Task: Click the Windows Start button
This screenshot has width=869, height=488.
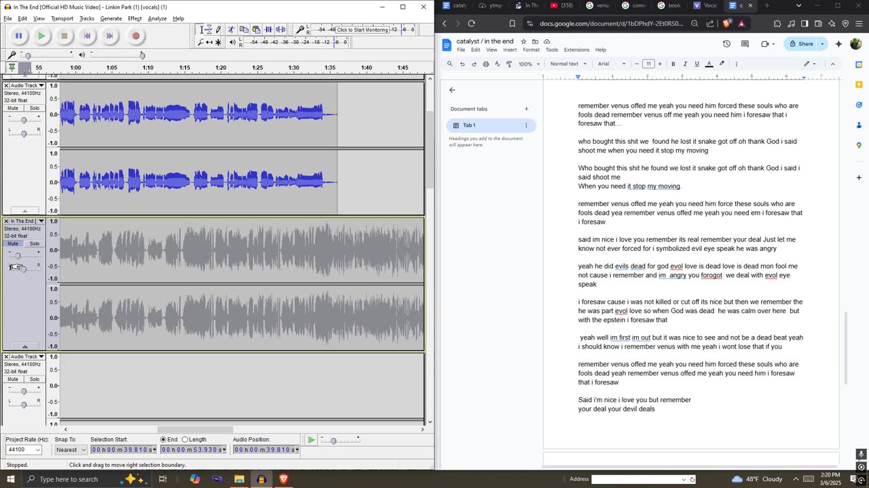Action: click(10, 479)
